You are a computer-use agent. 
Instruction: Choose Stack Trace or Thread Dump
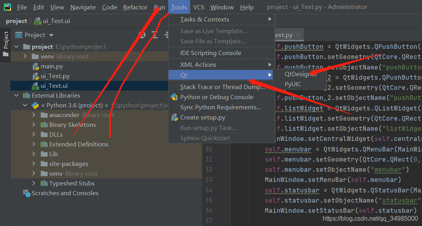click(221, 87)
